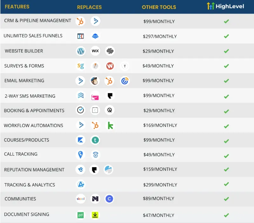Screen dimensions: 254x223
Task: Select the red W Wufoo icon
Action: point(110,66)
